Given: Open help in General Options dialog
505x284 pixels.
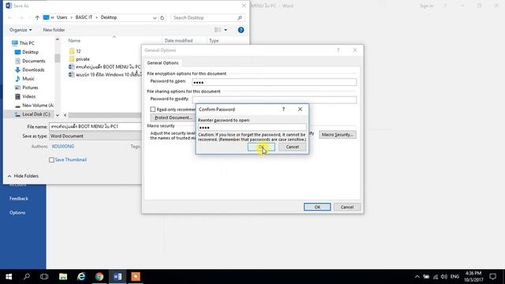Looking at the screenshot, I should tap(339, 50).
